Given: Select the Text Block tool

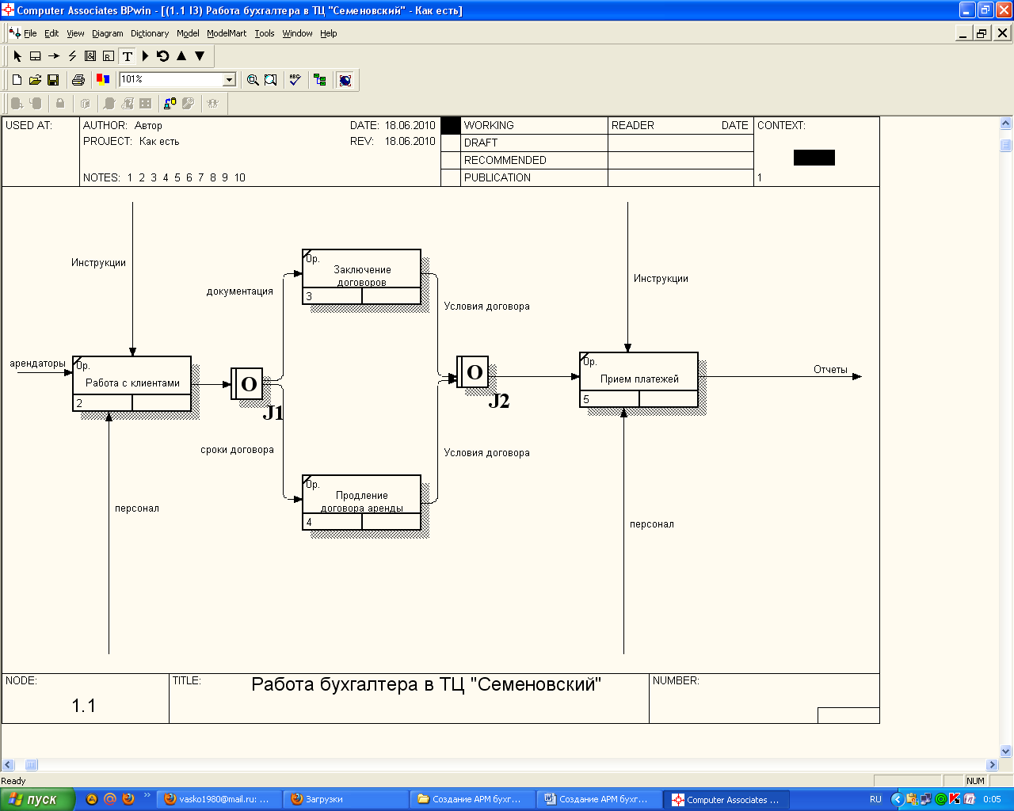Looking at the screenshot, I should [x=127, y=56].
